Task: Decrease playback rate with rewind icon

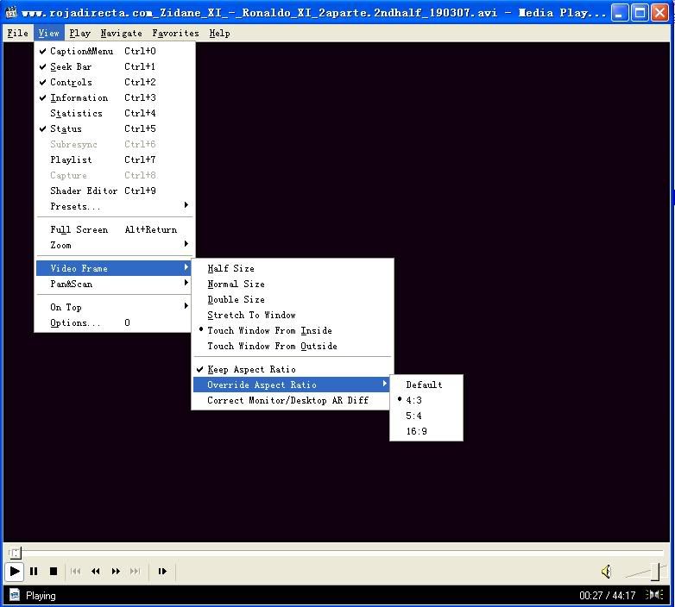Action: pyautogui.click(x=96, y=572)
